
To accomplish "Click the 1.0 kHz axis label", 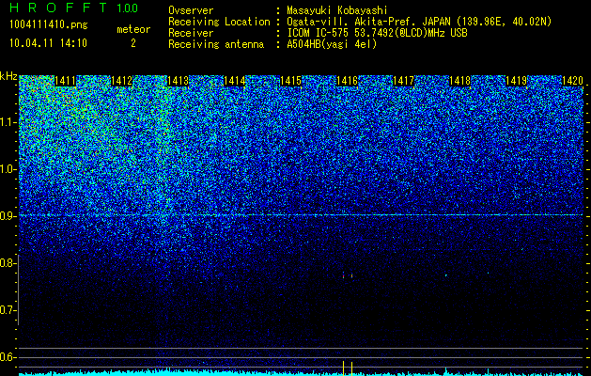I will point(8,169).
